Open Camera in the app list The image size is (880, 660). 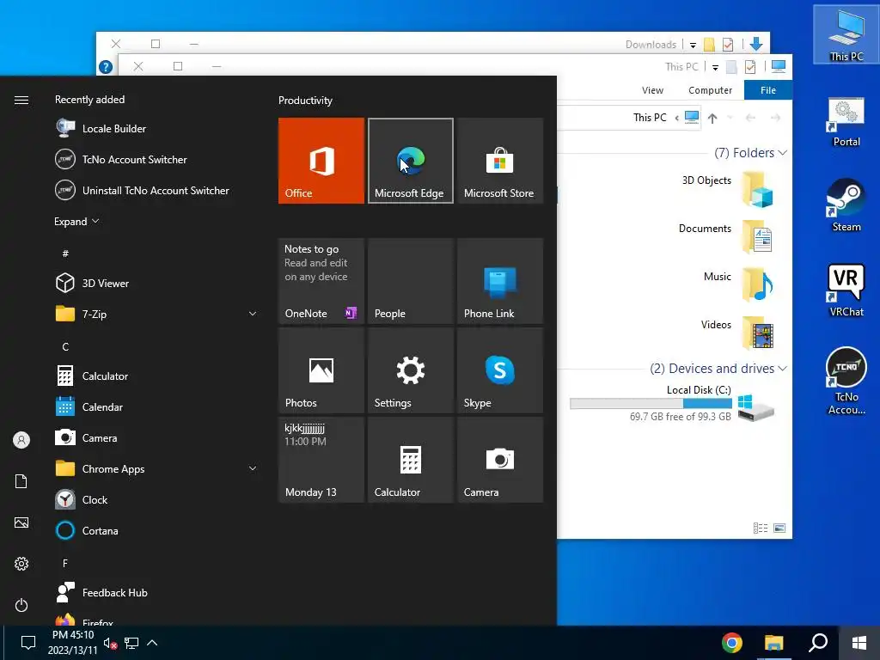[157, 437]
